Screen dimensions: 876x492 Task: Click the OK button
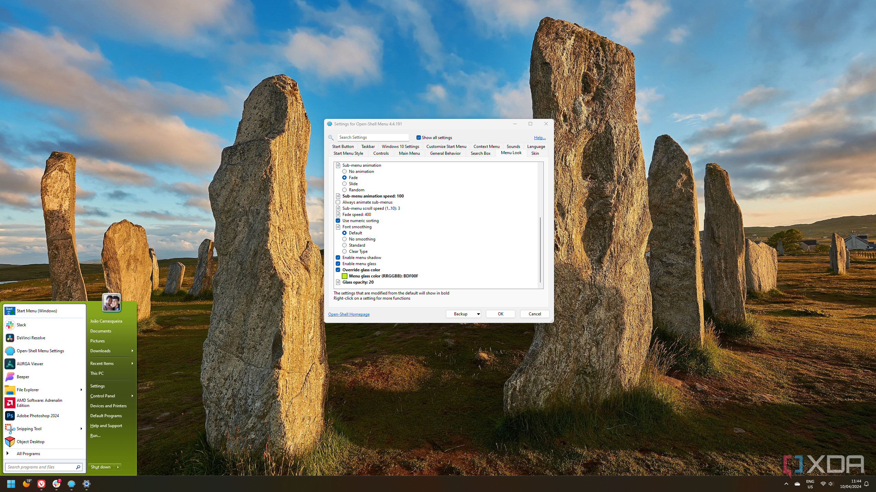click(x=500, y=314)
